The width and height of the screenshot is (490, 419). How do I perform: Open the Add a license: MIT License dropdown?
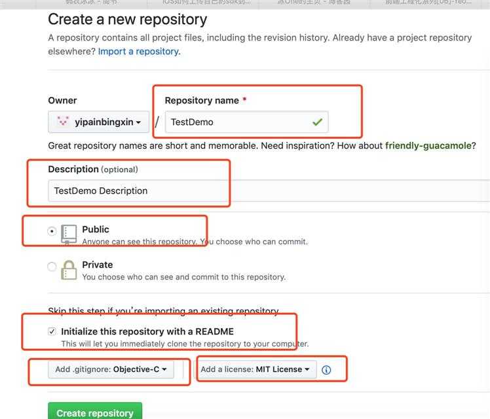255,369
